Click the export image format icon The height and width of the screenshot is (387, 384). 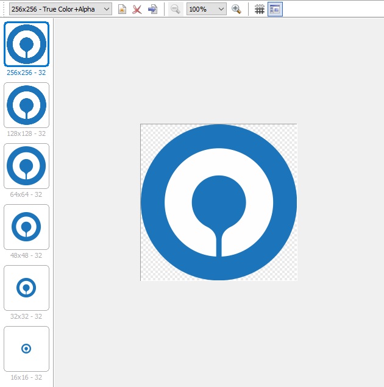click(152, 9)
